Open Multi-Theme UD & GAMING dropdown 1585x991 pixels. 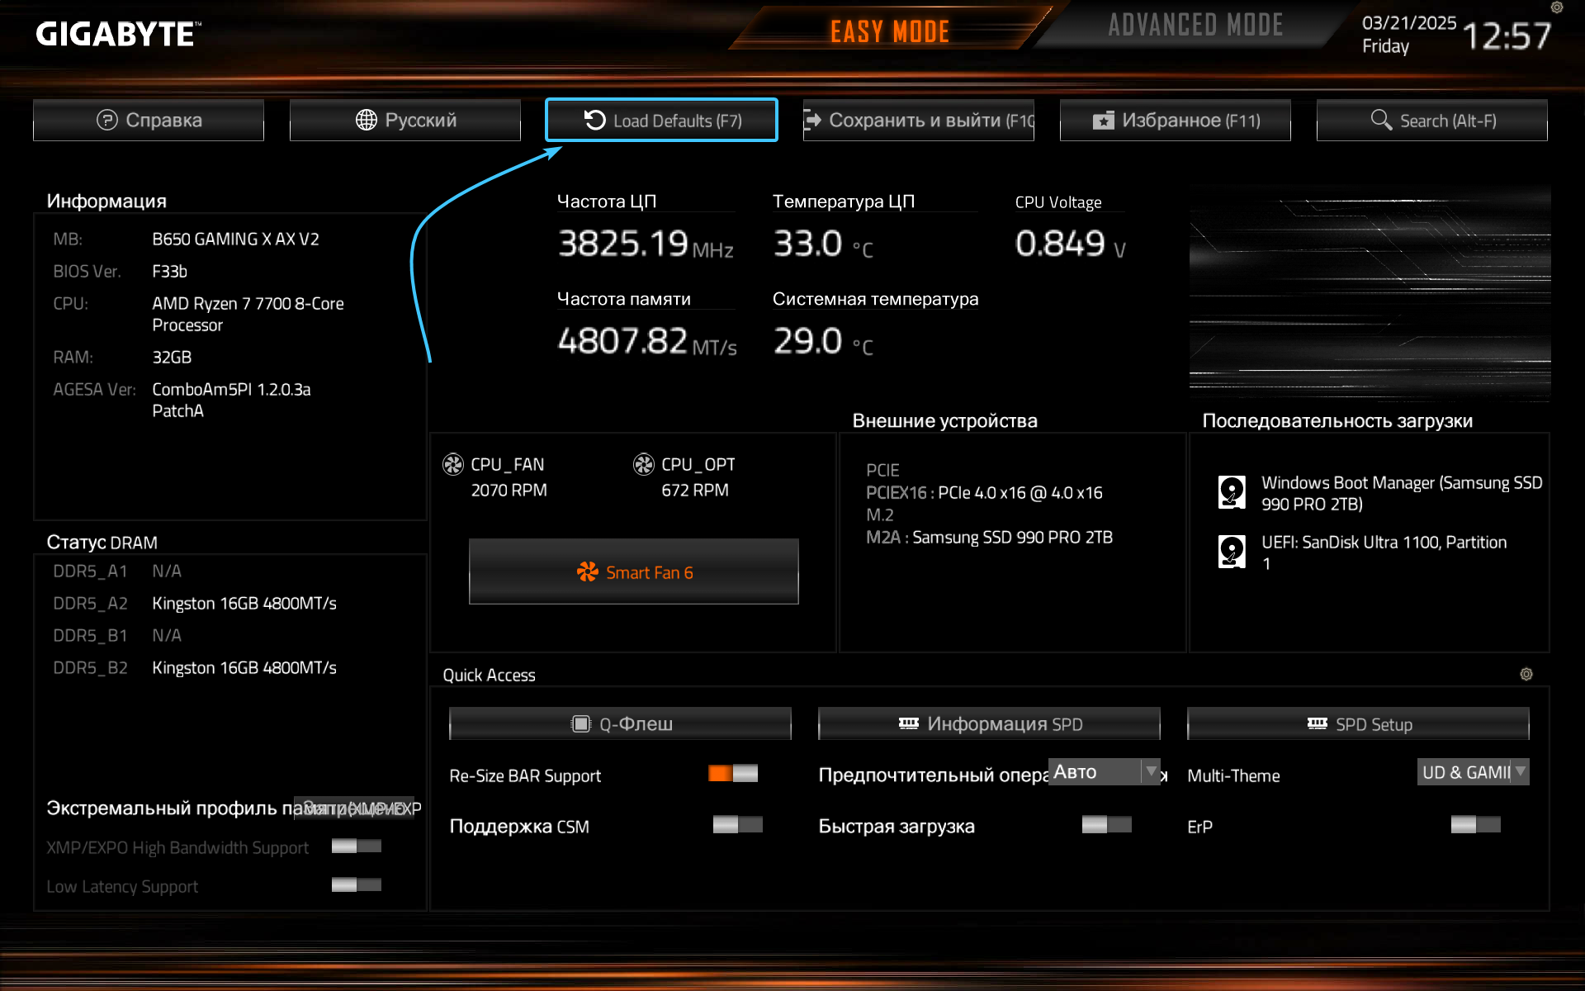tap(1474, 771)
